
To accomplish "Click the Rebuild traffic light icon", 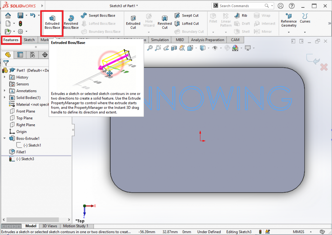I will tap(20, 23).
